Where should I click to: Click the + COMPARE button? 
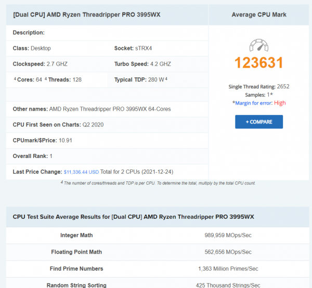[x=259, y=122]
